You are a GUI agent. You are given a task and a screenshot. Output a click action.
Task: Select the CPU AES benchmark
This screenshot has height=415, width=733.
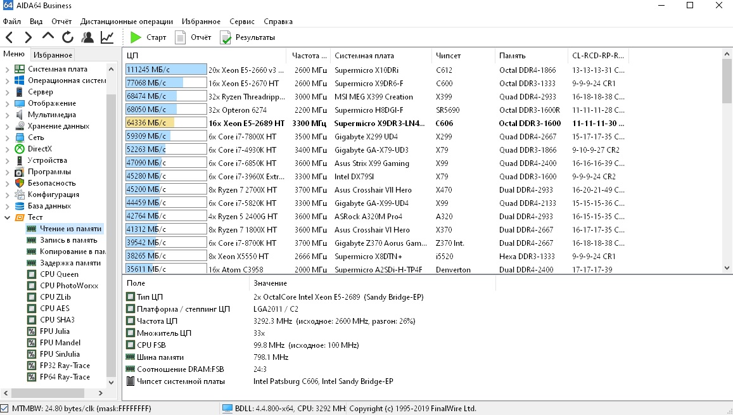(x=54, y=309)
